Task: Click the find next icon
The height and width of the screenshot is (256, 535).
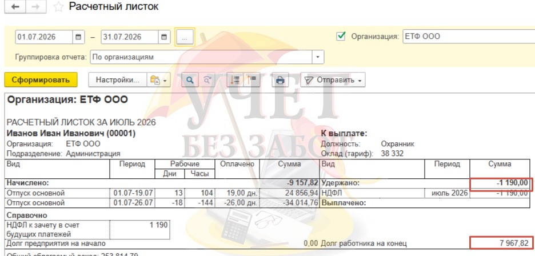Action: pos(207,80)
